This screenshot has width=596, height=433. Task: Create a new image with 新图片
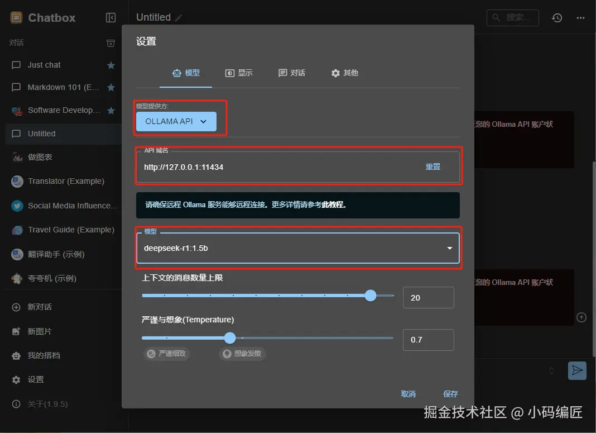point(64,331)
